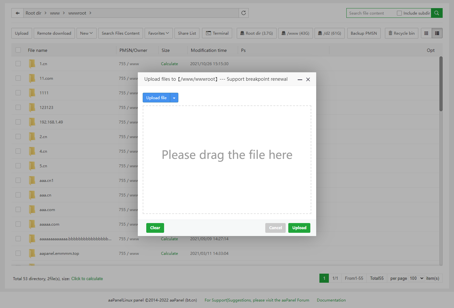454x308 pixels.
Task: Click the green Upload button in dialog
Action: click(299, 228)
